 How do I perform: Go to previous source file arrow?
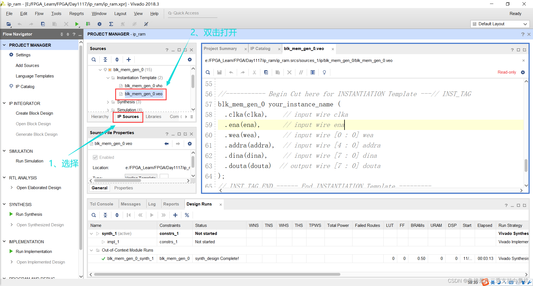(166, 144)
